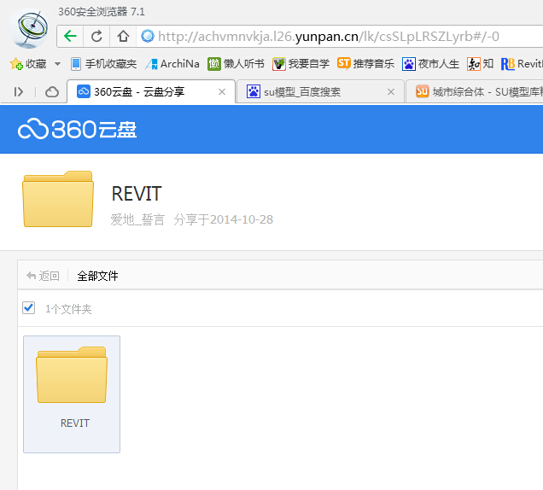Click the large REVIT folder icon in the header
Viewport: 543px width, 490px height.
(x=58, y=199)
